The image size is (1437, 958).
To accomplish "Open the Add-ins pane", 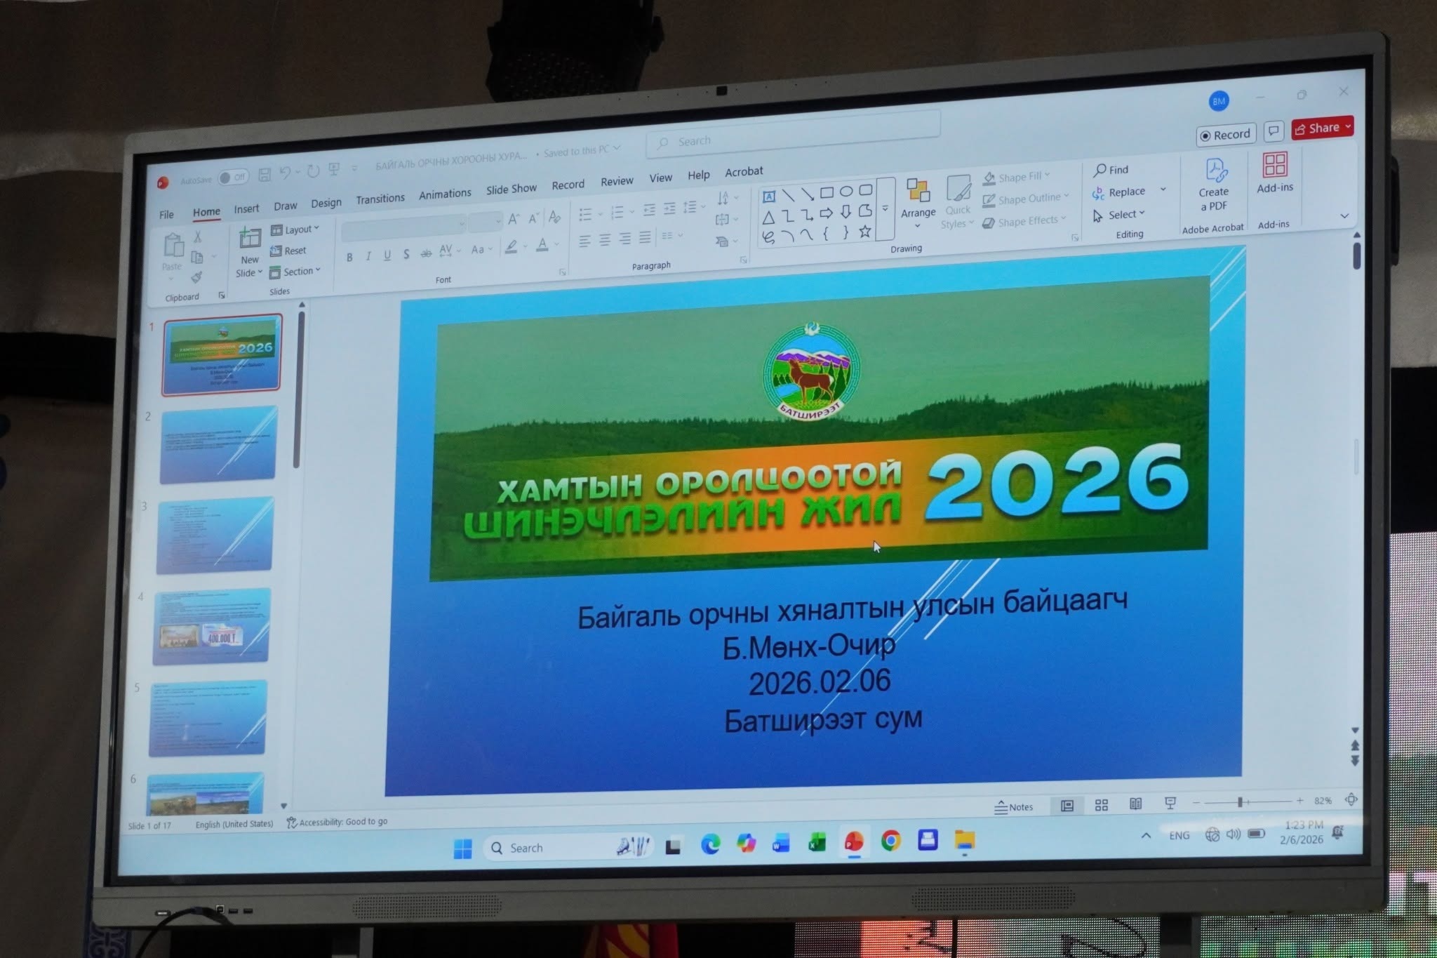I will [1275, 173].
